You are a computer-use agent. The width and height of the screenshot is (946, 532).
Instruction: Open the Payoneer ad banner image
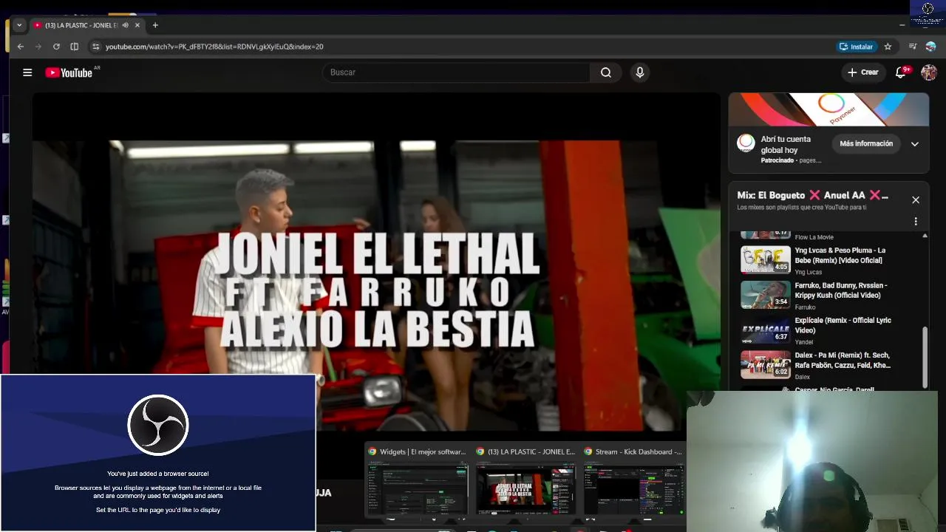click(828, 109)
